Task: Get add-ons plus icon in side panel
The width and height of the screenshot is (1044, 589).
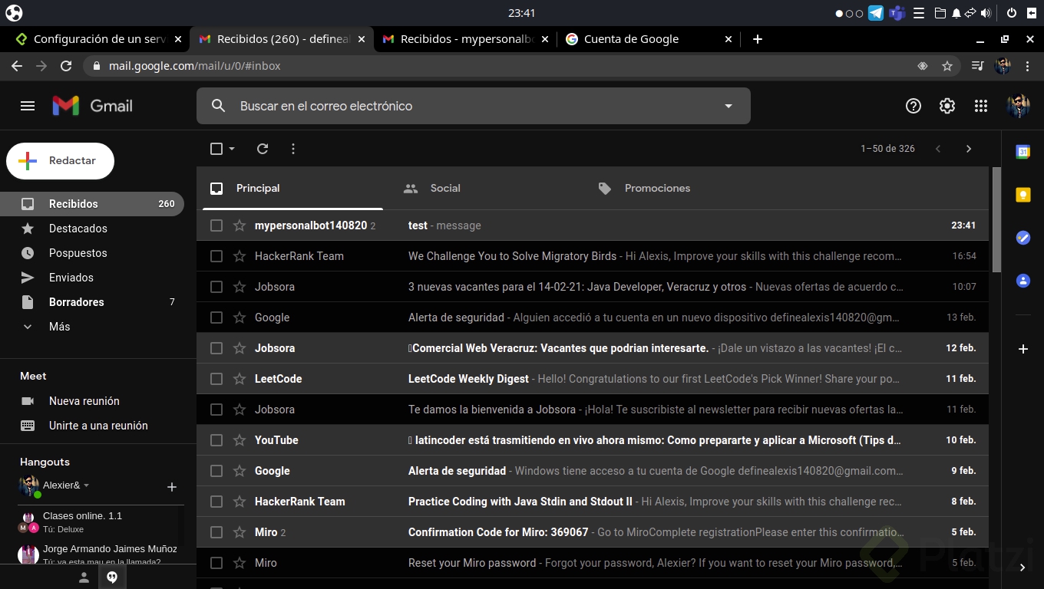Action: point(1023,349)
